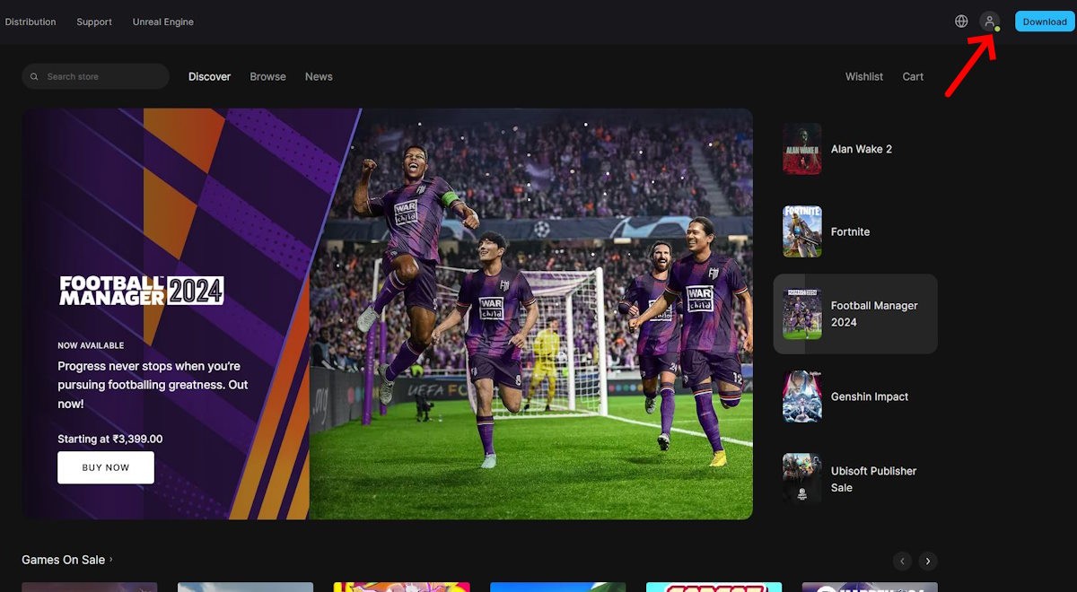
Task: Open the Distribution menu
Action: coord(31,22)
